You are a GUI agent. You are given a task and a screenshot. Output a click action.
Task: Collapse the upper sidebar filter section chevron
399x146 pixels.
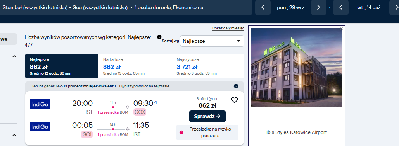pos(14,56)
